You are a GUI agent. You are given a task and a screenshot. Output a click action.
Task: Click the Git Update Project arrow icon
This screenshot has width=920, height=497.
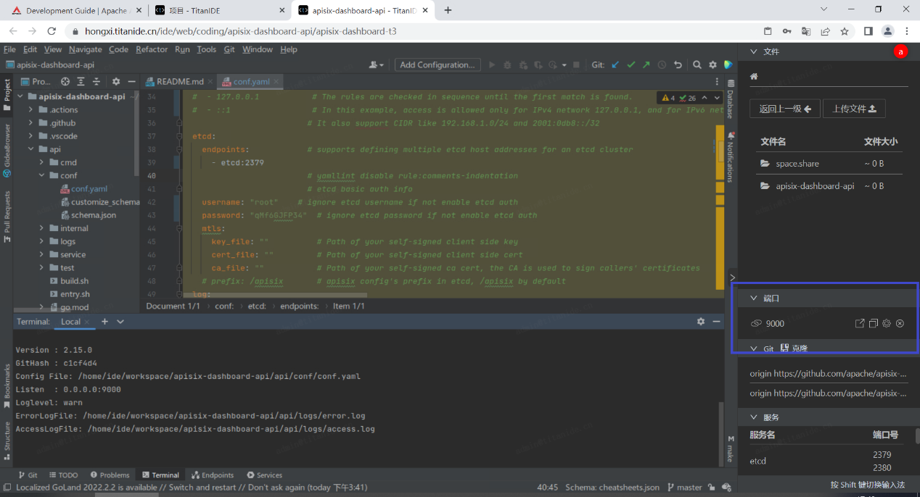pos(615,64)
